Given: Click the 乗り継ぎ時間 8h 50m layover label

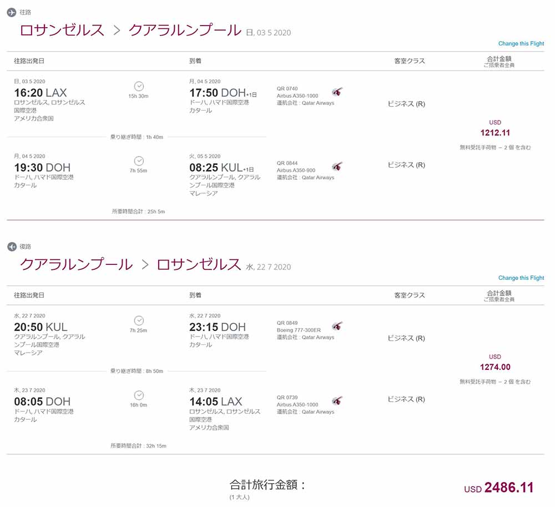Looking at the screenshot, I should point(137,370).
